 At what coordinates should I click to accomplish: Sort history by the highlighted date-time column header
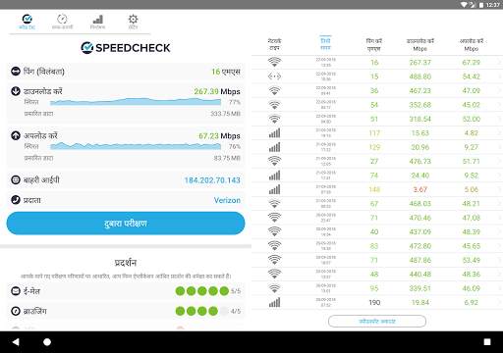coord(325,44)
